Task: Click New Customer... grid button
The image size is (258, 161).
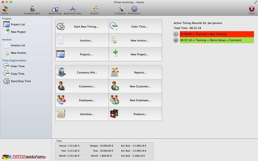Action: [135, 86]
